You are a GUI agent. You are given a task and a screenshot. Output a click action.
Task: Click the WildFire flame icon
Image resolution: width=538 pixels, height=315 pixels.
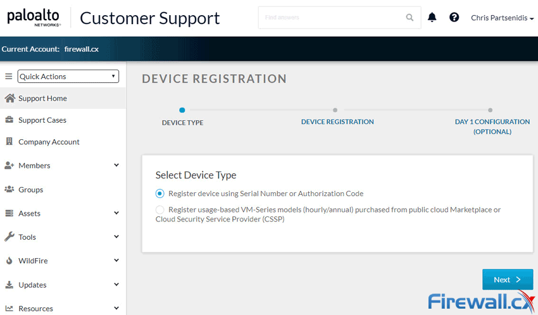[x=9, y=261]
